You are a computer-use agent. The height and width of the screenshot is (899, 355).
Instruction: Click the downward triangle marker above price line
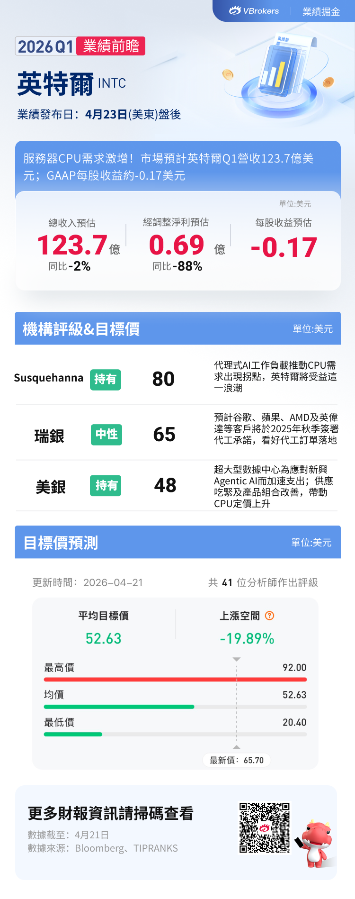click(237, 659)
